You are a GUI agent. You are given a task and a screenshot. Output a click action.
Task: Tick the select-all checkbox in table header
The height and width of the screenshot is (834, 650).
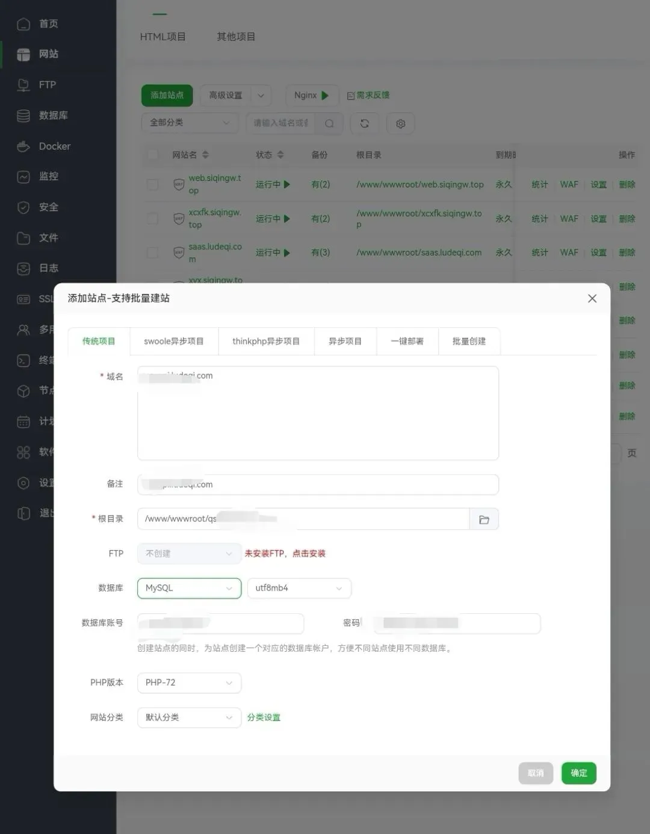[153, 155]
